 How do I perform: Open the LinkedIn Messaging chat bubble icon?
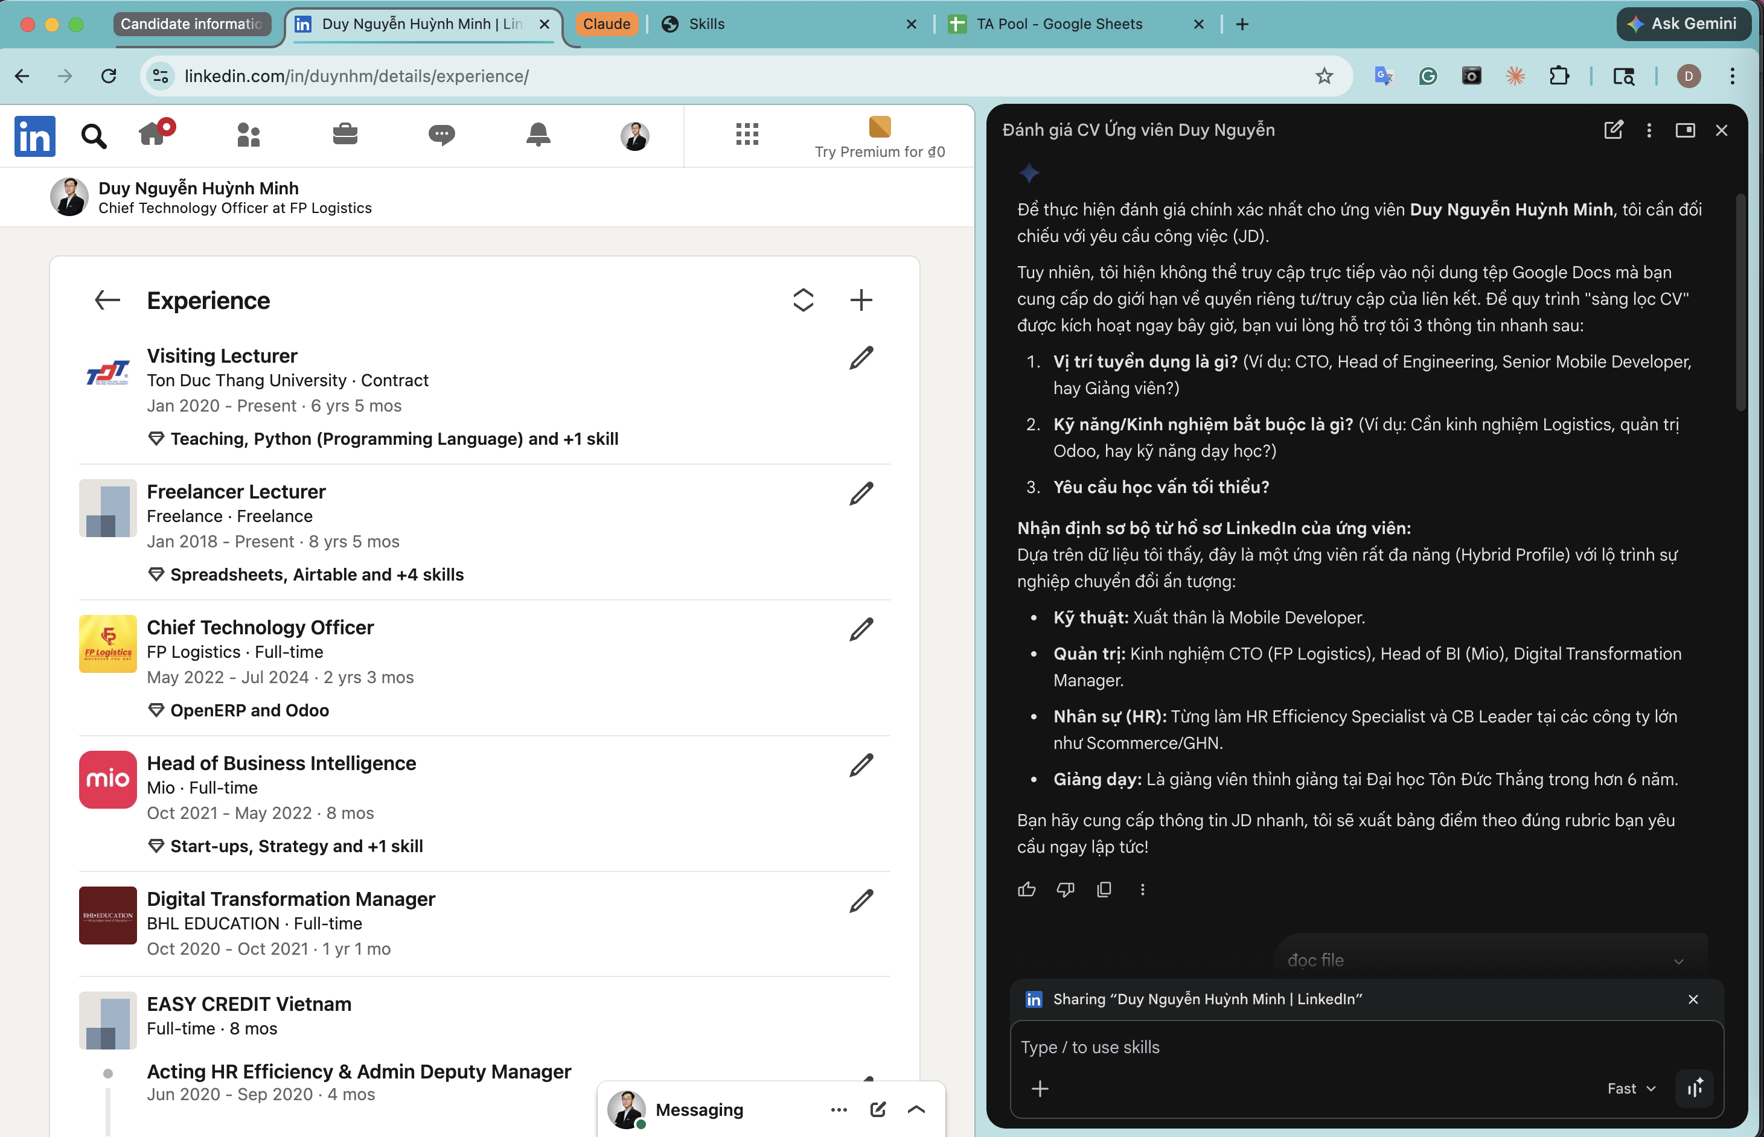coord(441,135)
